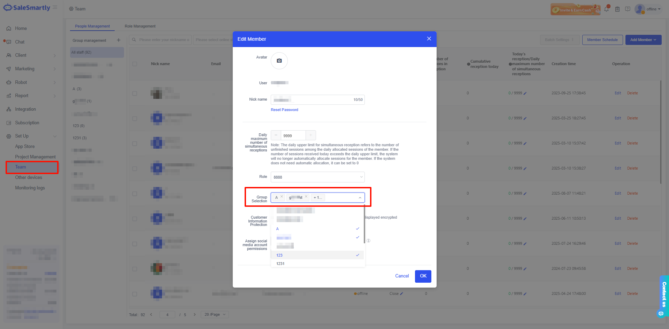This screenshot has width=669, height=329.
Task: Expand the '+ 1...' collapsed group tags
Action: 318,197
